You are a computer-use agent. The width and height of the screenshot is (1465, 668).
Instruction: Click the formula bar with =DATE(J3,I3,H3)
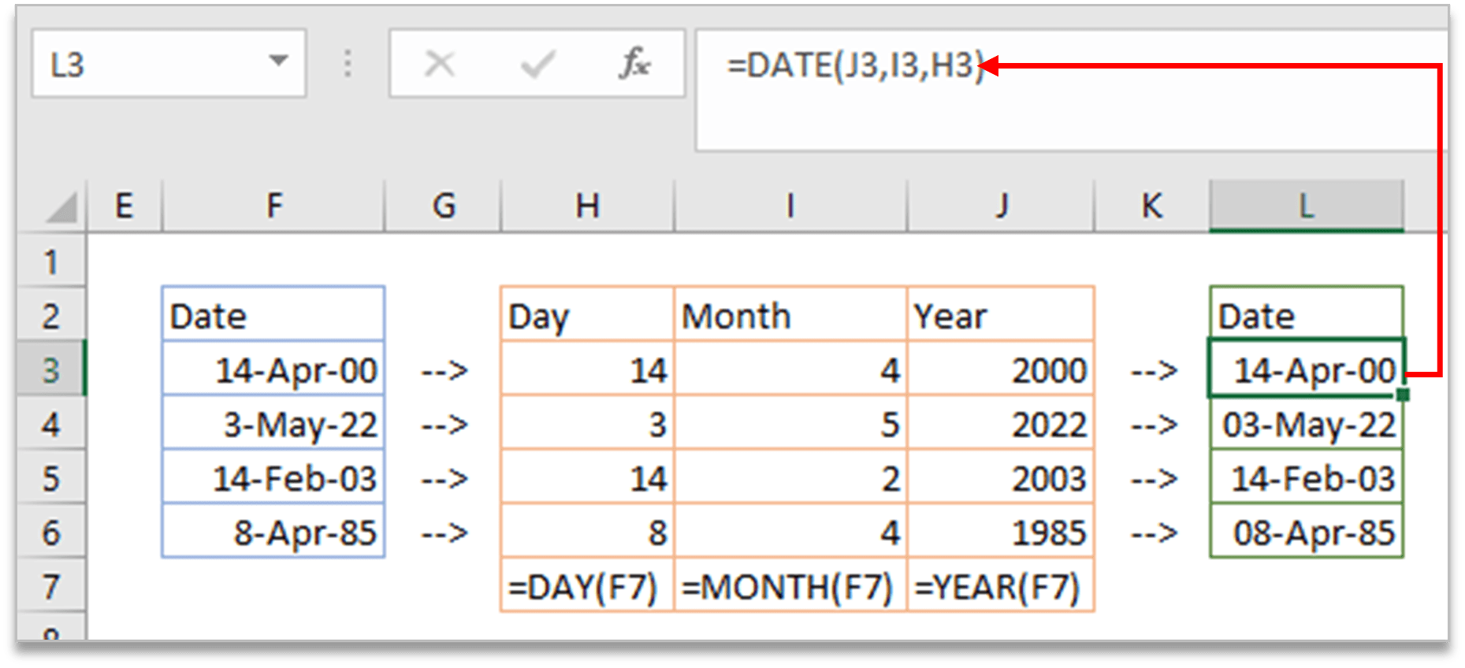1072,91
